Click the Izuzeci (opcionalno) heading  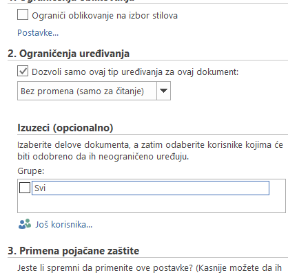pos(65,128)
